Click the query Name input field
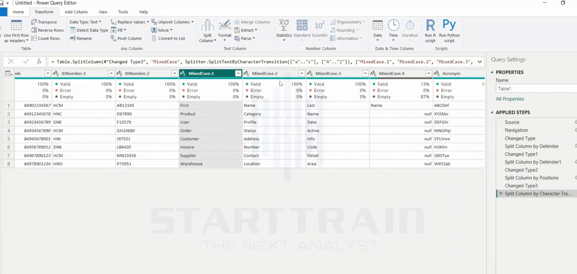The height and width of the screenshot is (274, 577). pyautogui.click(x=536, y=89)
